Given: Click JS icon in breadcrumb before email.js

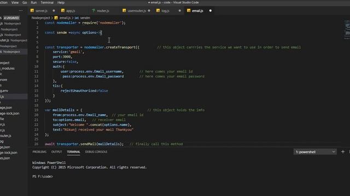Looking at the screenshot, I should click(56, 18).
